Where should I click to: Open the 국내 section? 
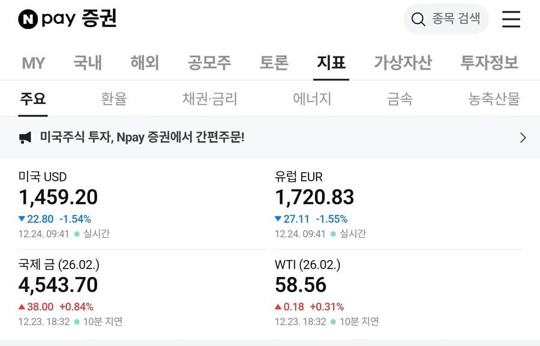88,62
